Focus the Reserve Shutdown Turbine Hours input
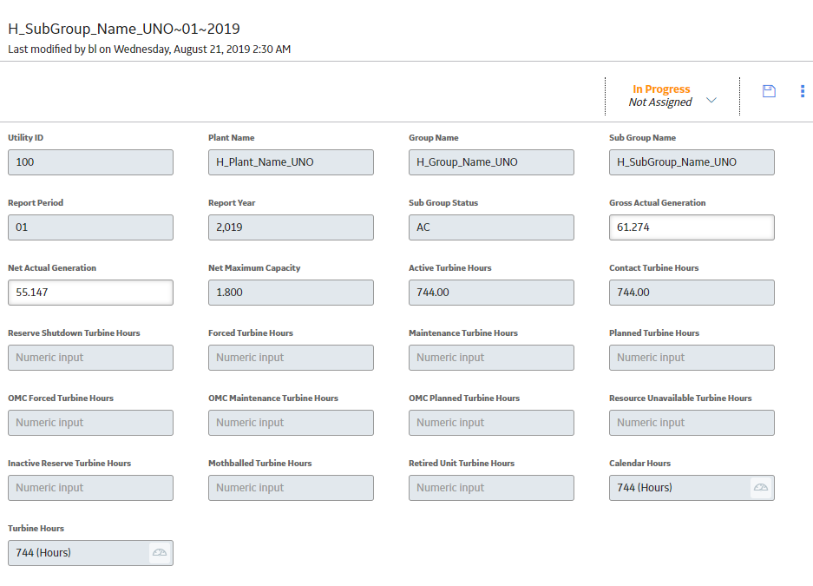 point(91,358)
